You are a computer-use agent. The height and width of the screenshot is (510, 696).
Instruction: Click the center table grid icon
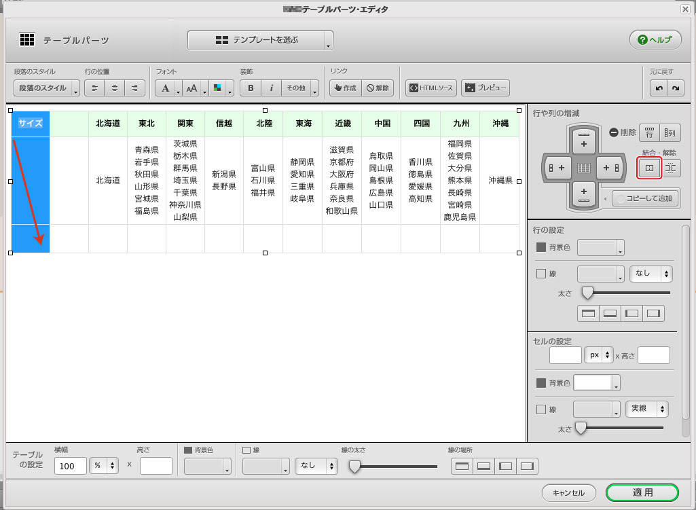(x=584, y=168)
